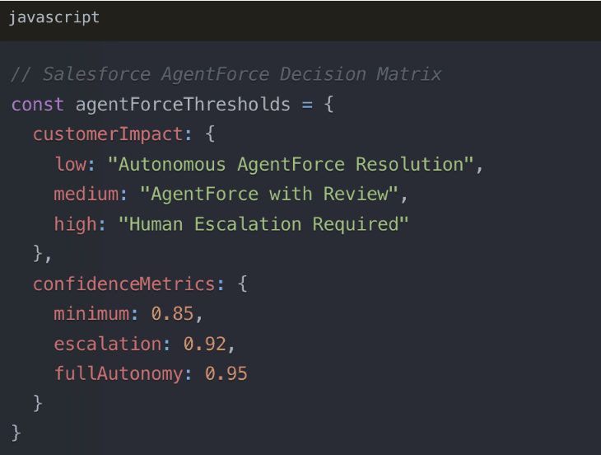
Task: Click the javascript language label
Action: tap(54, 17)
